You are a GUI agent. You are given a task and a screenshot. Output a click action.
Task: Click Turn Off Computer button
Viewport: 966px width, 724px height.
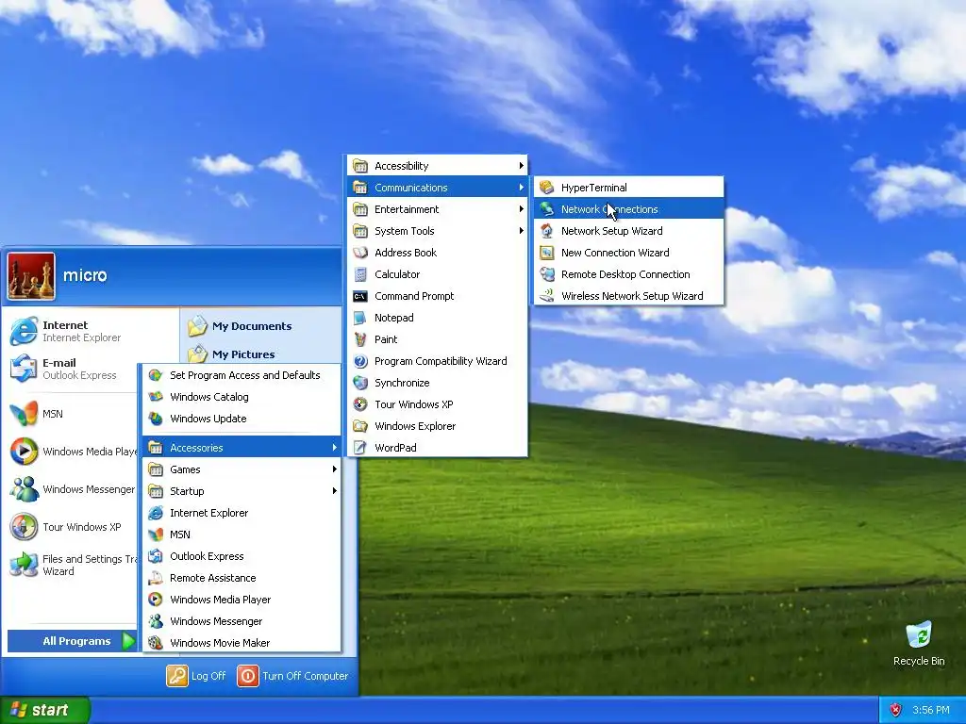click(x=292, y=675)
